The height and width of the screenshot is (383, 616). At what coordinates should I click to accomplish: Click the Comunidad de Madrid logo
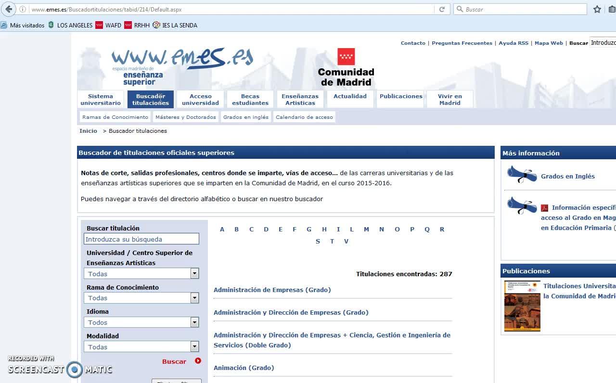346,67
